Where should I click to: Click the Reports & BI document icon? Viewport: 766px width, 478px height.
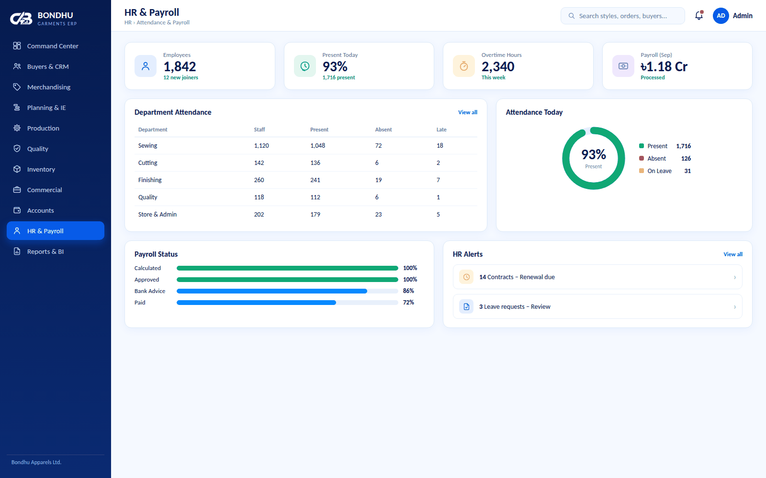pos(17,251)
